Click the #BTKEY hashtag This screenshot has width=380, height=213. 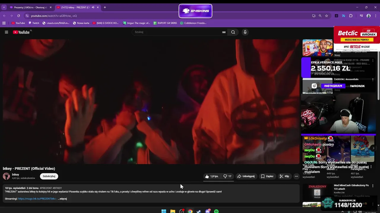(x=57, y=188)
